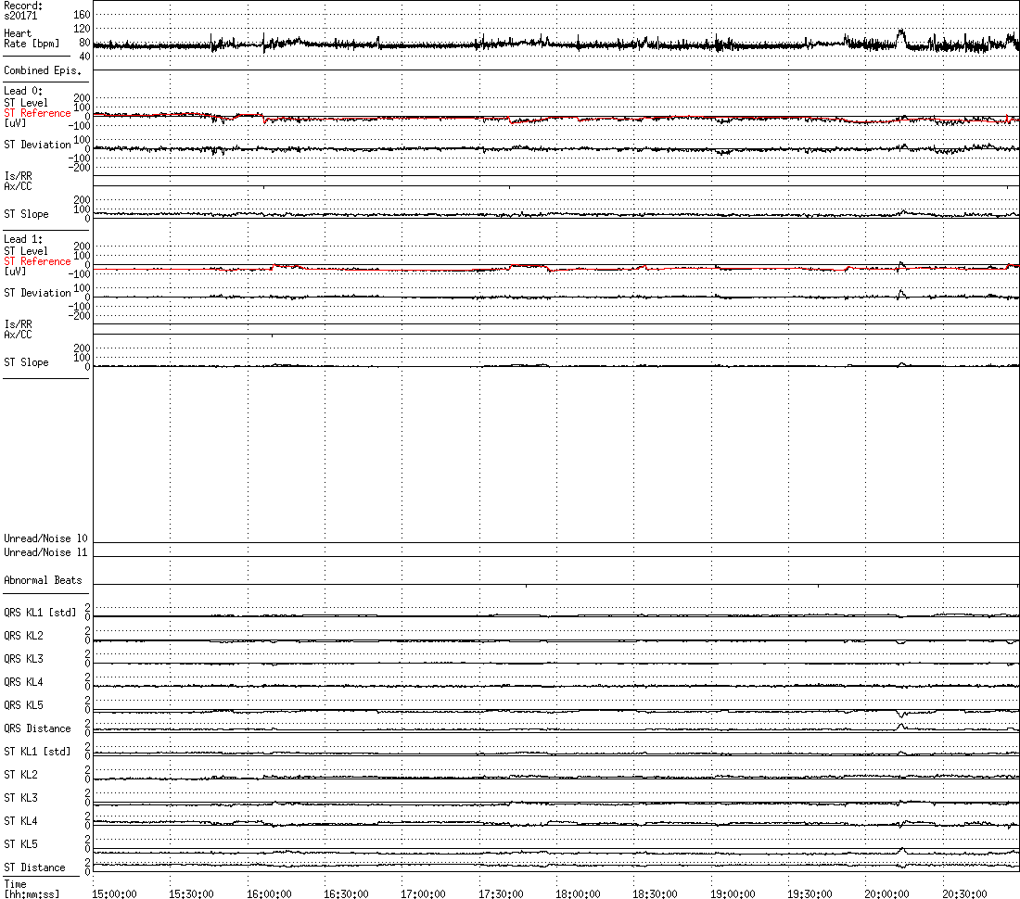The height and width of the screenshot is (899, 1020).
Task: Select the Unread/Noise 10 row label
Action: [45, 538]
